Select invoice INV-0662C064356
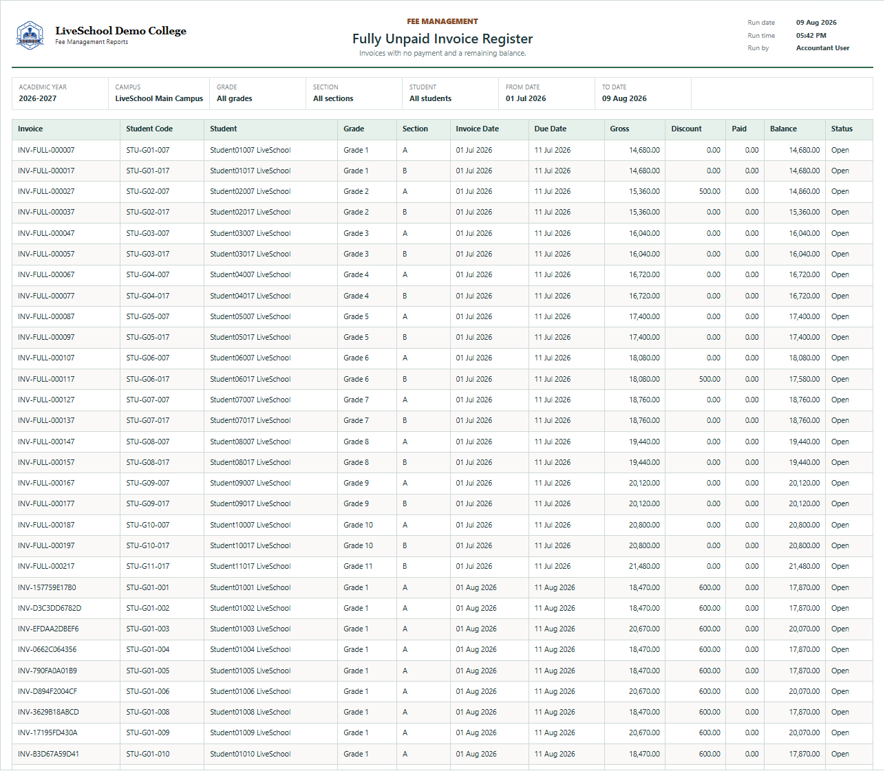Screen dimensions: 885x771 click(x=47, y=649)
